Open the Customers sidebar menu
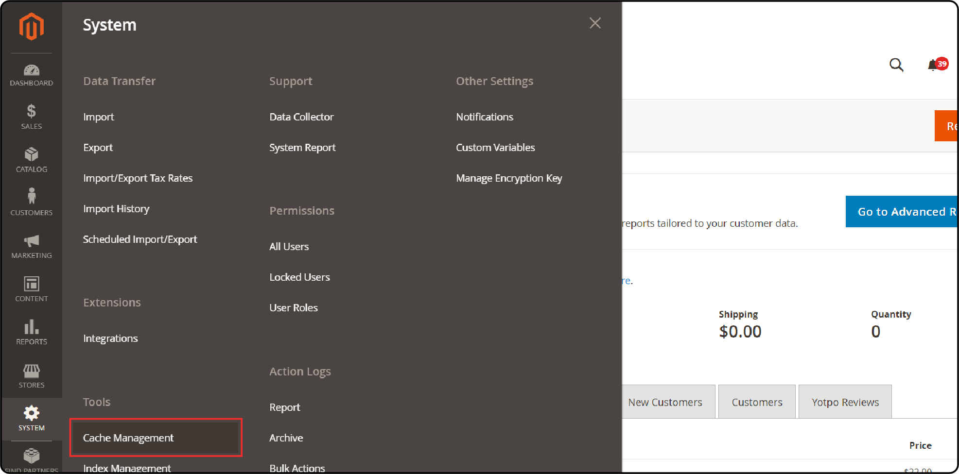Image resolution: width=959 pixels, height=474 pixels. click(x=32, y=203)
